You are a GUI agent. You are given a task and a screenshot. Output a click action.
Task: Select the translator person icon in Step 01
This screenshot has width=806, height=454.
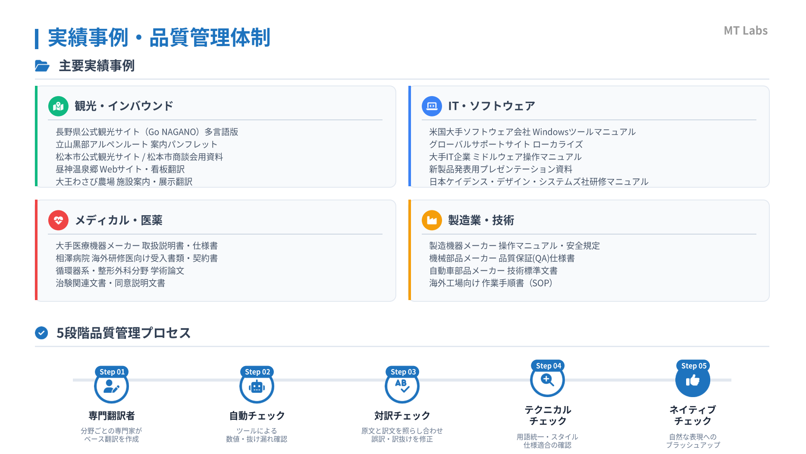point(111,387)
